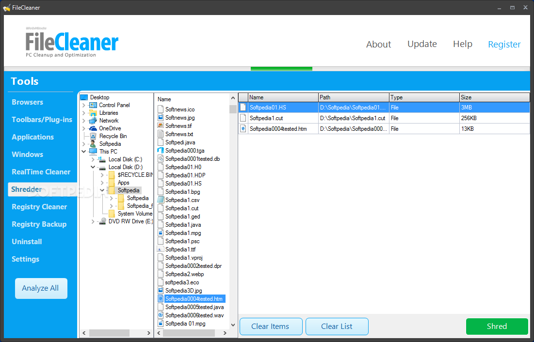This screenshot has height=342, width=534.
Task: Click the Libraries folder icon
Action: pos(93,113)
